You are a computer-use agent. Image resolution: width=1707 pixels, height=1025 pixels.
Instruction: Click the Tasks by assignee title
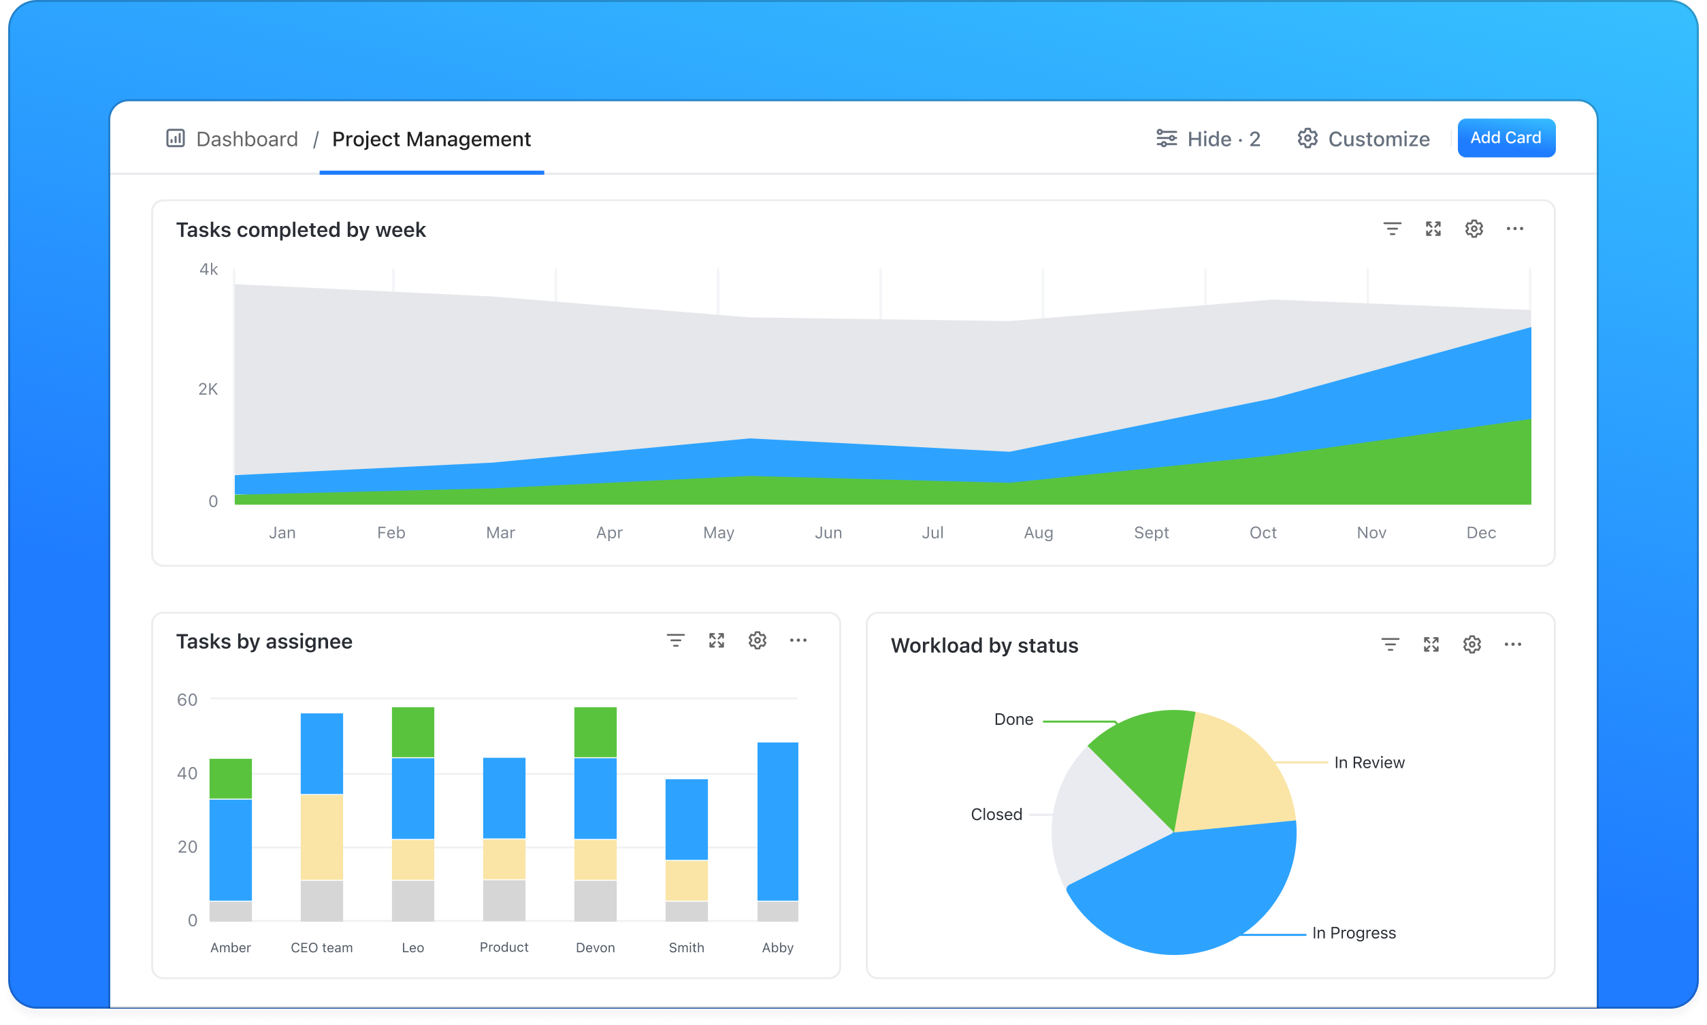[x=264, y=641]
